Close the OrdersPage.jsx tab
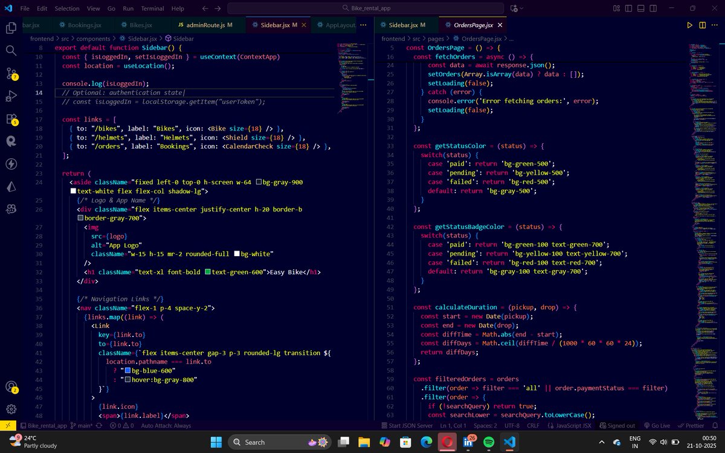Screen dimensions: 725x453 tap(500, 25)
